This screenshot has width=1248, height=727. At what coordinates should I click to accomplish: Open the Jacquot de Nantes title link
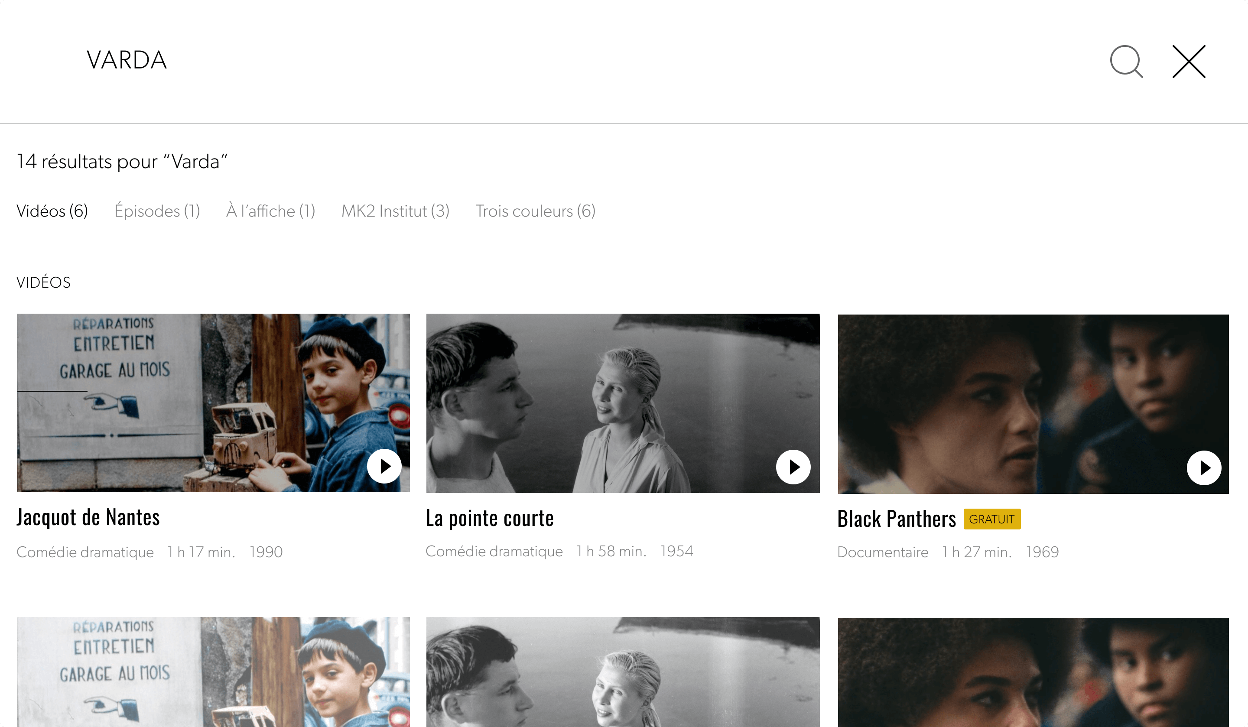click(88, 517)
